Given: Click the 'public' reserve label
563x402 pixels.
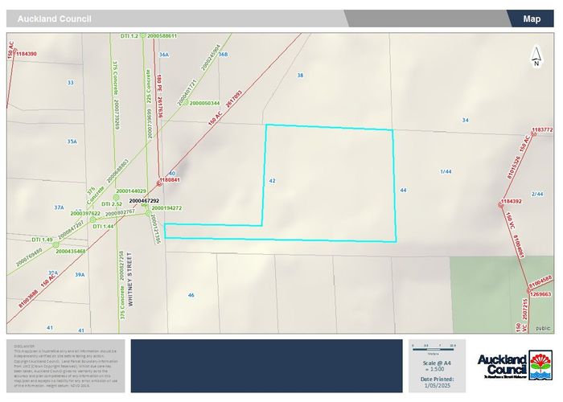Looking at the screenshot, I should (x=543, y=328).
